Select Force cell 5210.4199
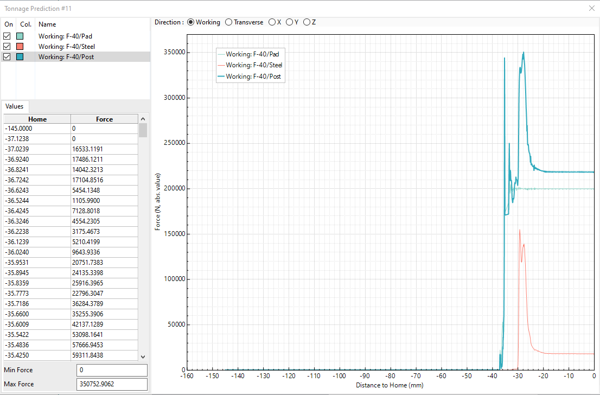 click(105, 243)
